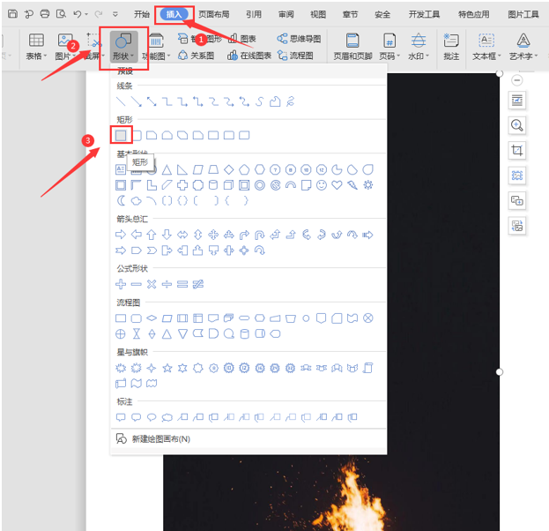549x531 pixels.
Task: Select the double arrow line shape
Action: pyautogui.click(x=152, y=101)
